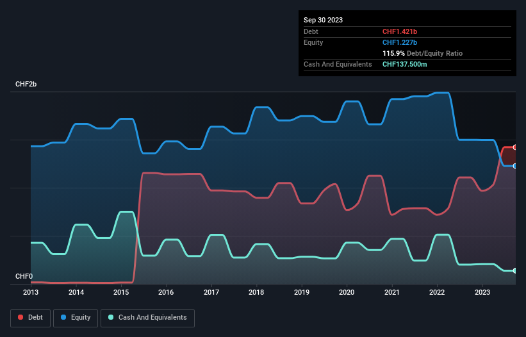This screenshot has width=526, height=337.
Task: Click the Sep 30 2023 tooltip date
Action: click(x=323, y=20)
